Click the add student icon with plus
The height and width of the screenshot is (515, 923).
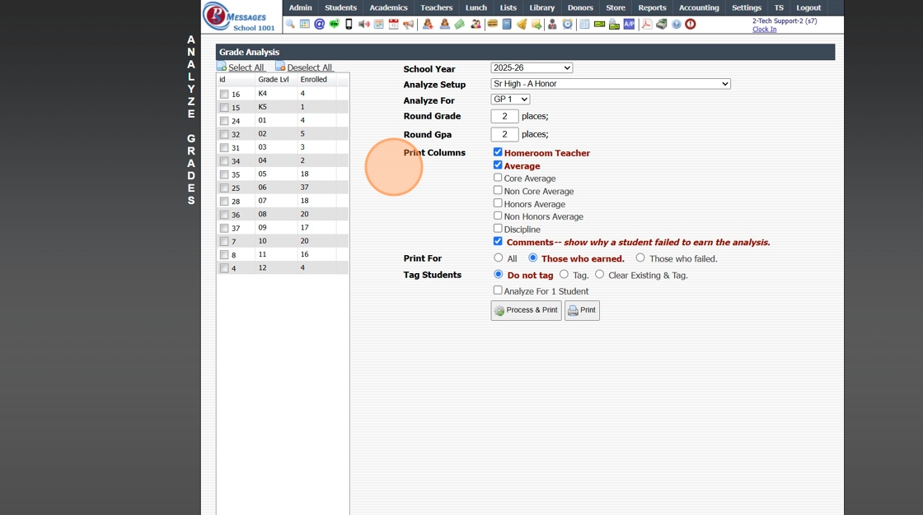[428, 24]
